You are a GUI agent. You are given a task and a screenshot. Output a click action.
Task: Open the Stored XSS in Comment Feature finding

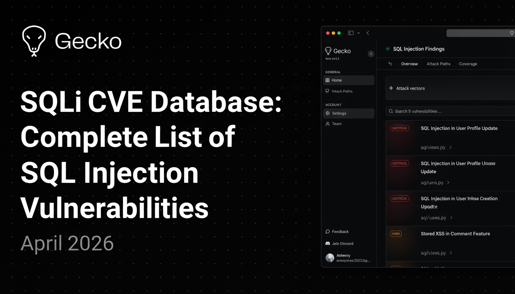455,234
